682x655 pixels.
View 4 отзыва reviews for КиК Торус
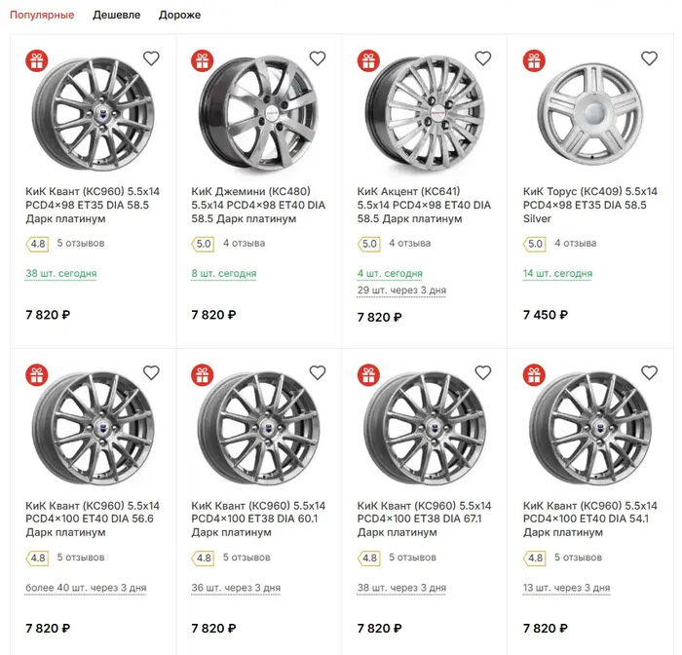(x=578, y=243)
